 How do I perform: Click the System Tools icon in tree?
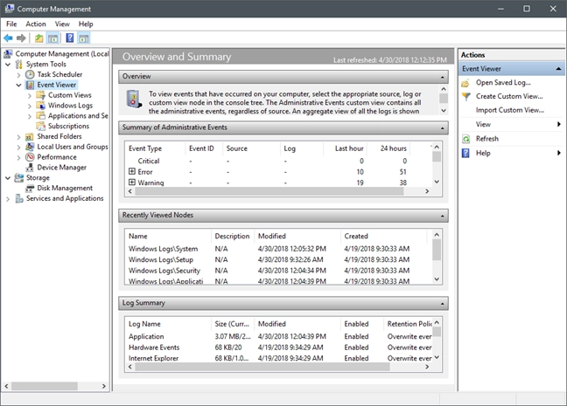18,65
